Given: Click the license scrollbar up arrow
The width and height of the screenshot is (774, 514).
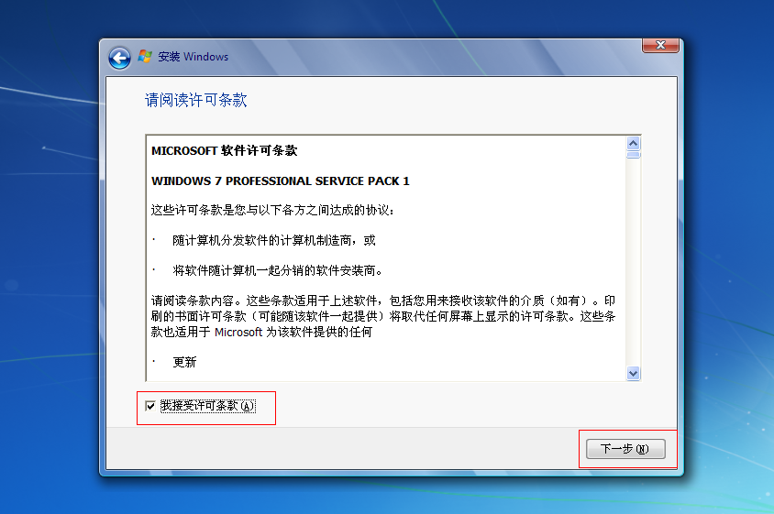Looking at the screenshot, I should click(634, 144).
